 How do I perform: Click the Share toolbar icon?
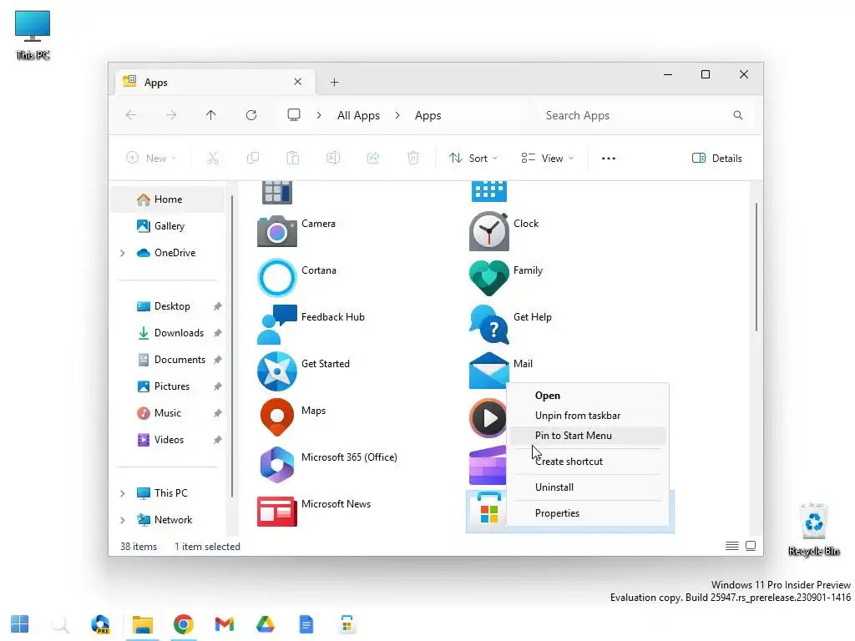(373, 158)
